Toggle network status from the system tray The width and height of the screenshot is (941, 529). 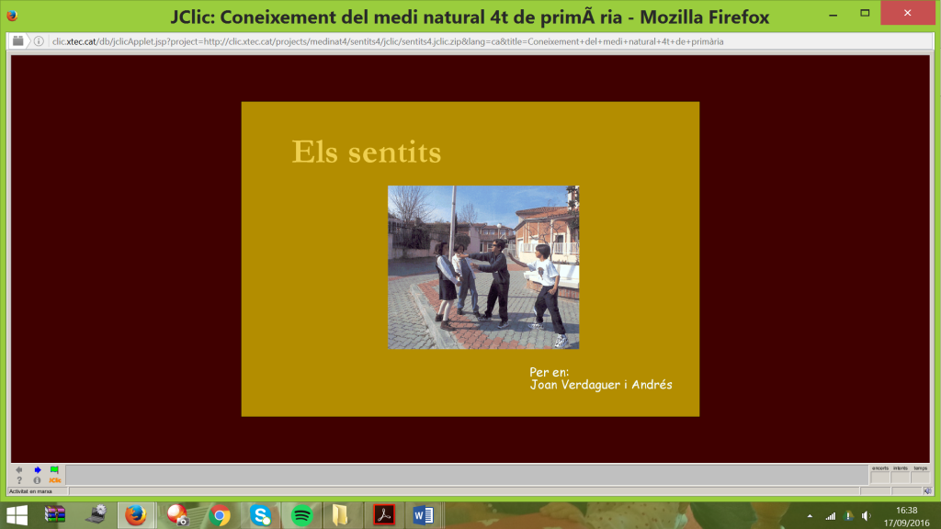pyautogui.click(x=831, y=515)
